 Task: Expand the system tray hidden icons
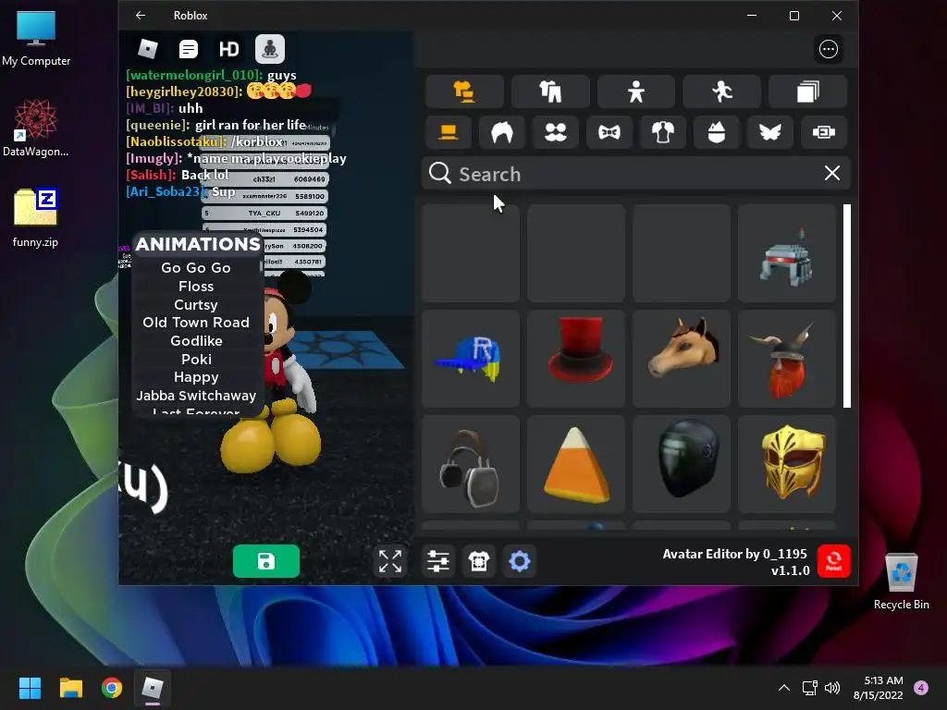(x=784, y=688)
